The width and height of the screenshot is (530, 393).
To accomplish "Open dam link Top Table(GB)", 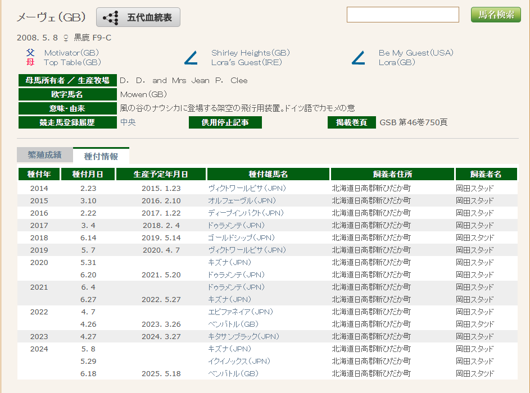I will 72,62.
